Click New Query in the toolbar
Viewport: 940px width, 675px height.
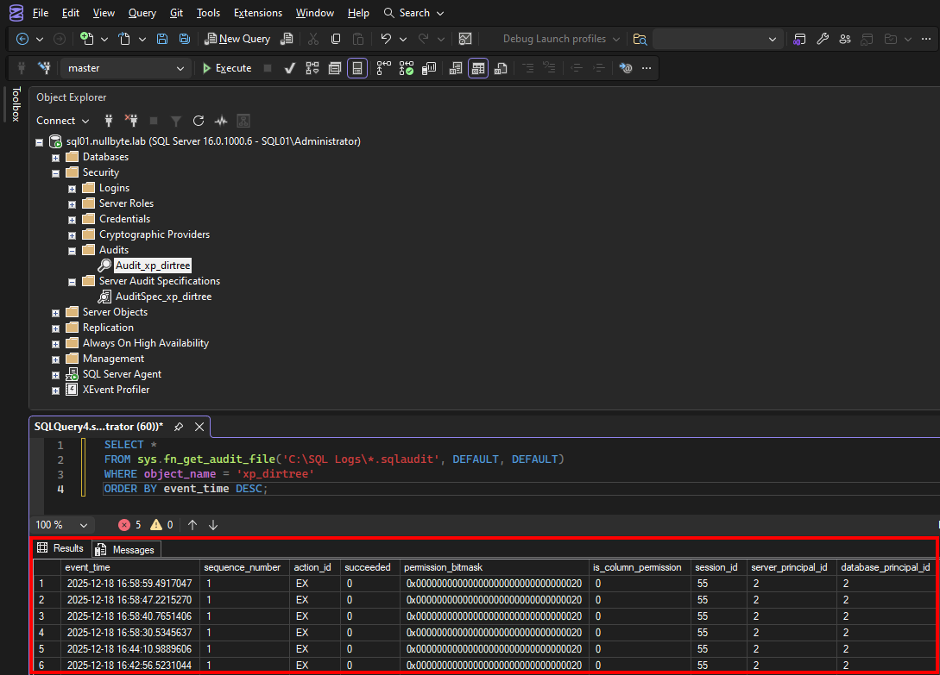(237, 39)
